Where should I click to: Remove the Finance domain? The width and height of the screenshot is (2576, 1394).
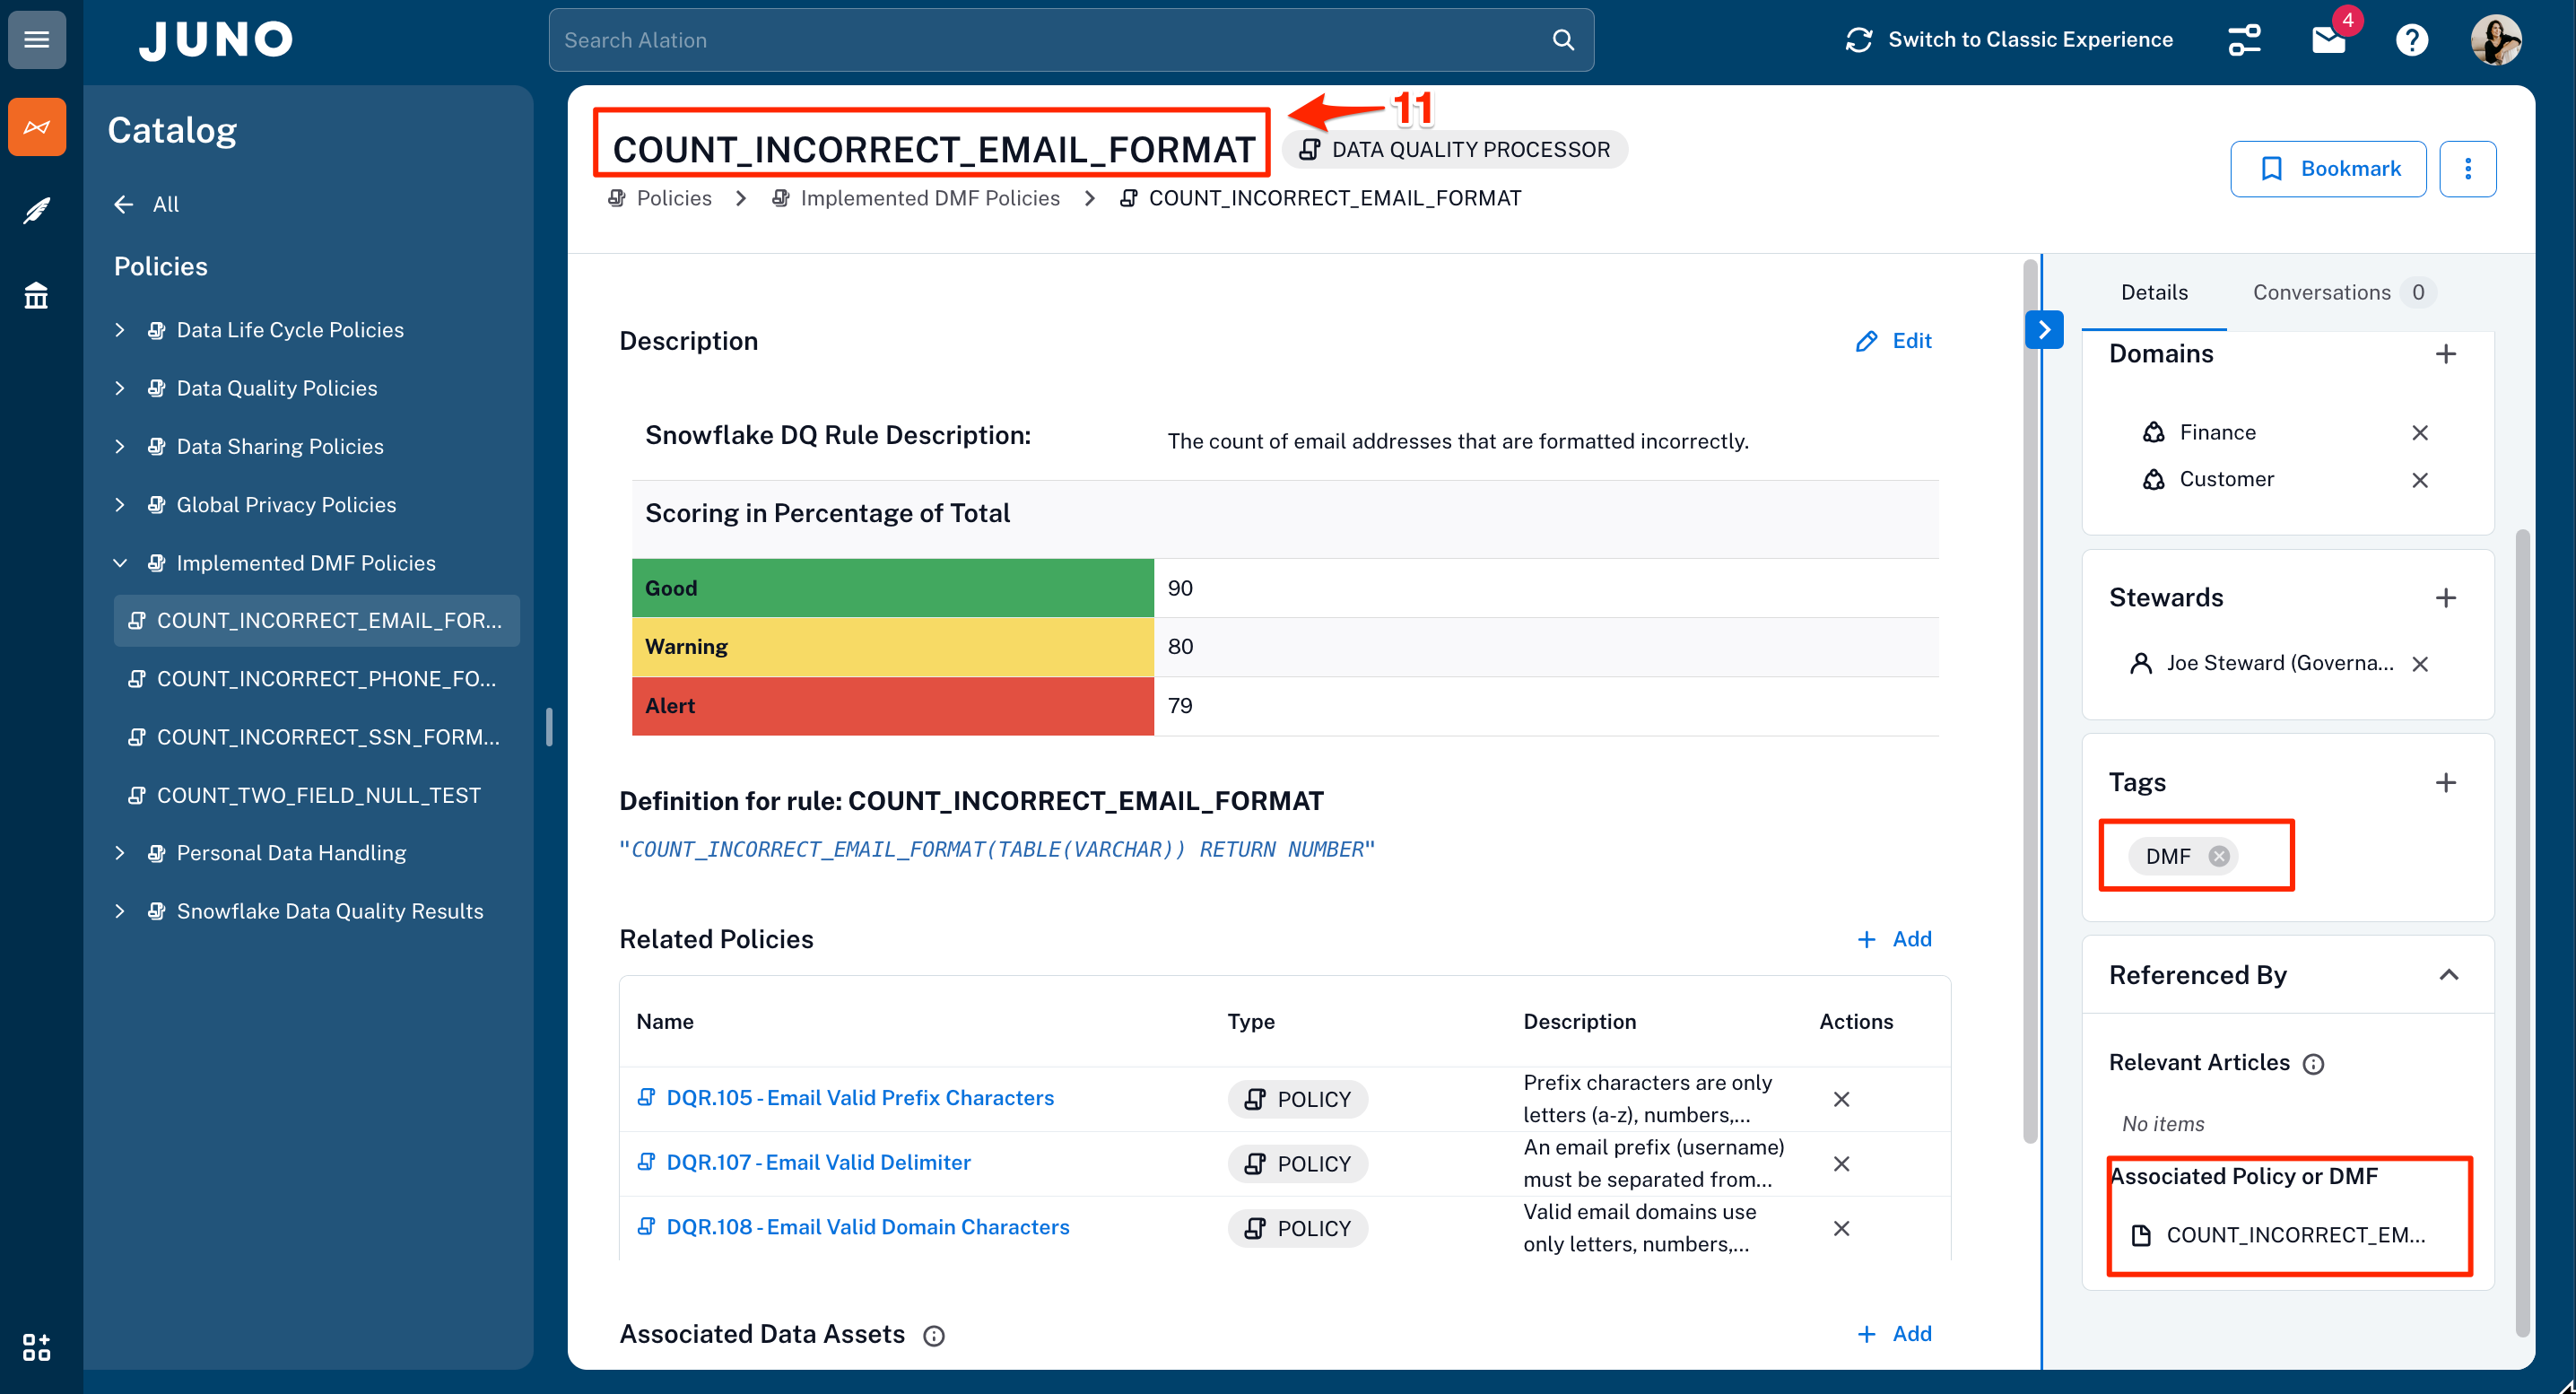point(2419,433)
